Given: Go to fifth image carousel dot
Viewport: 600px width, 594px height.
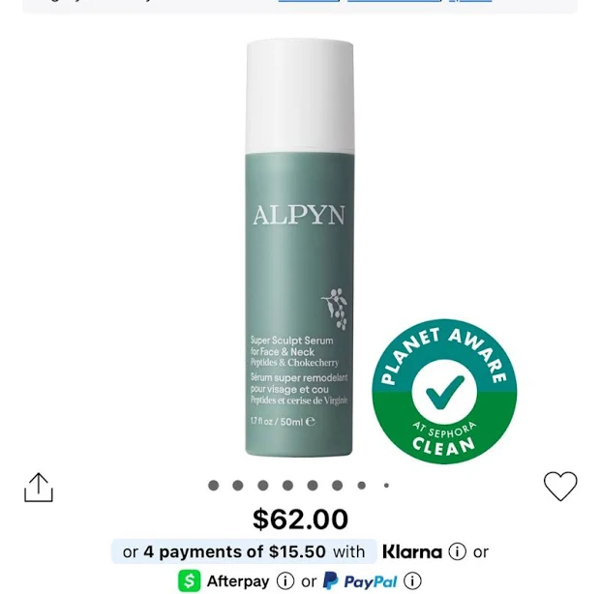Looking at the screenshot, I should (313, 486).
